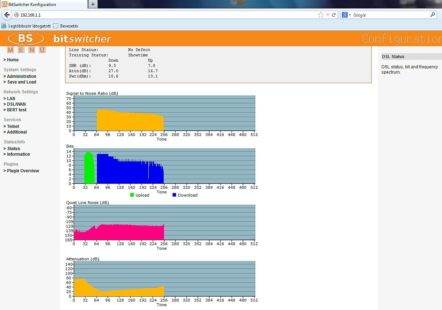Open the Bevezetés bookmark
The image size is (442, 310).
pos(66,26)
